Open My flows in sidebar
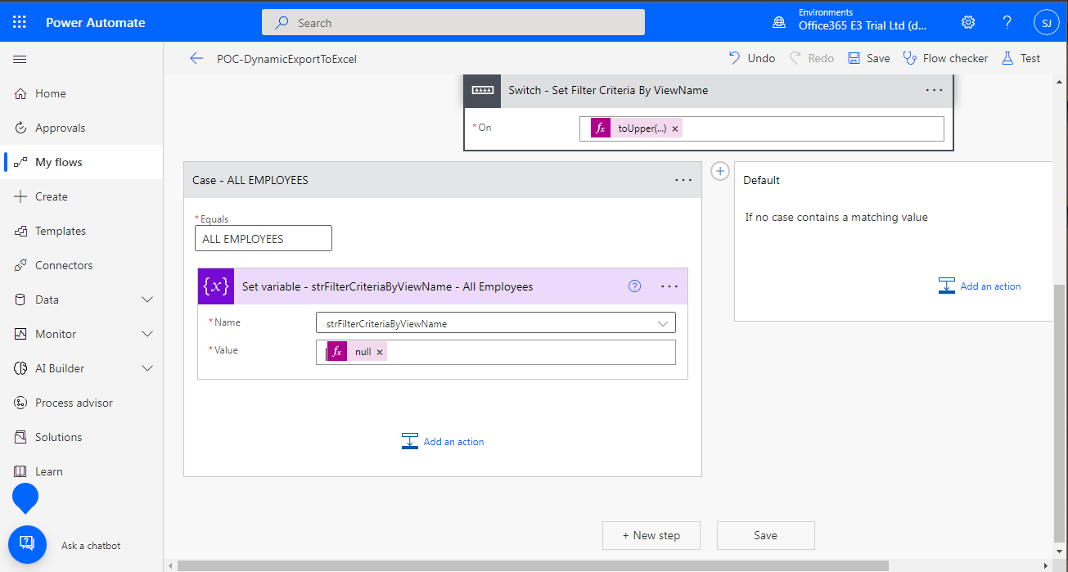The width and height of the screenshot is (1068, 572). click(82, 162)
